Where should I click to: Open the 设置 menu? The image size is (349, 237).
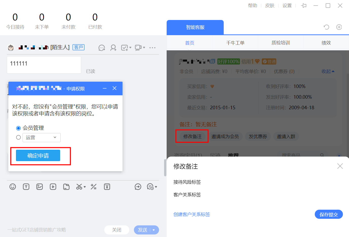click(x=287, y=6)
